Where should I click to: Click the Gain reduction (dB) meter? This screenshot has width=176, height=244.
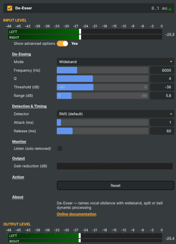tap(115, 166)
